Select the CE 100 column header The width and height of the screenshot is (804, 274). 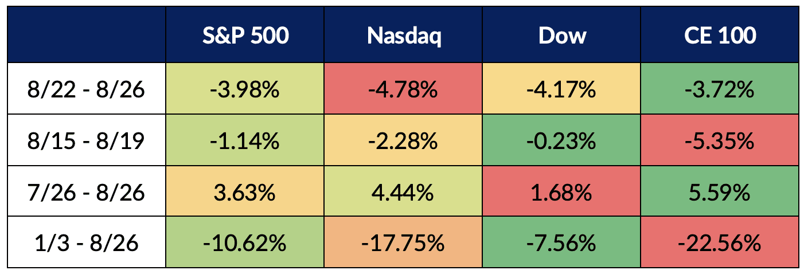[720, 36]
